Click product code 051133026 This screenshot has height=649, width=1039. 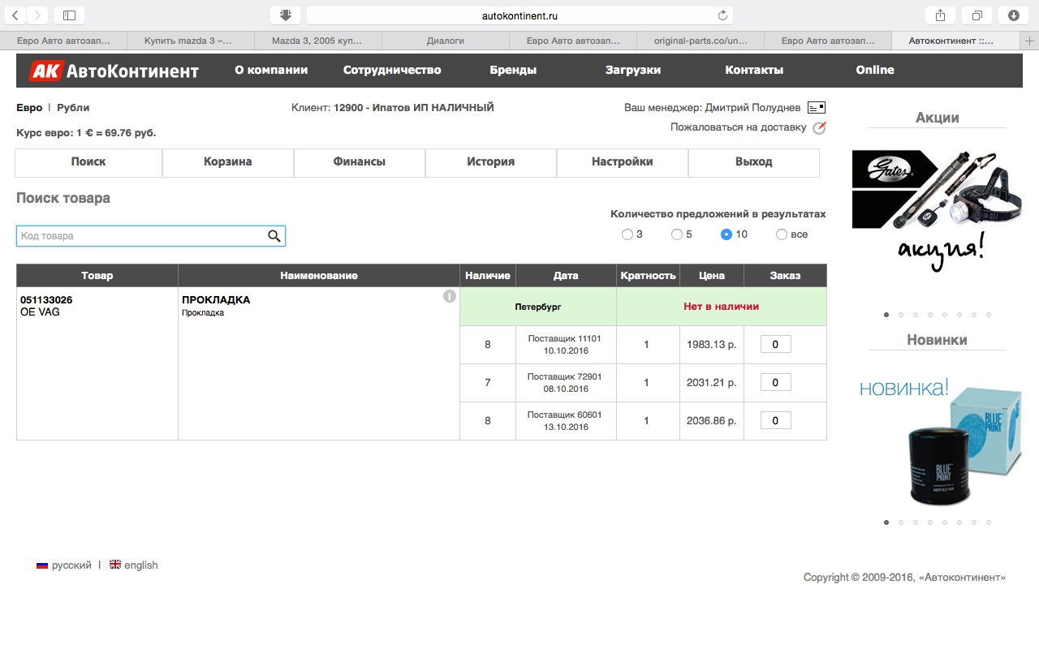(x=46, y=300)
